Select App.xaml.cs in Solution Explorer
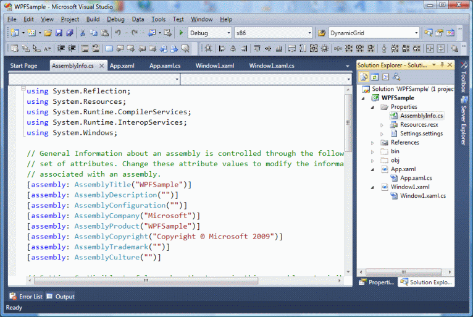Image resolution: width=473 pixels, height=317 pixels. pos(417,178)
